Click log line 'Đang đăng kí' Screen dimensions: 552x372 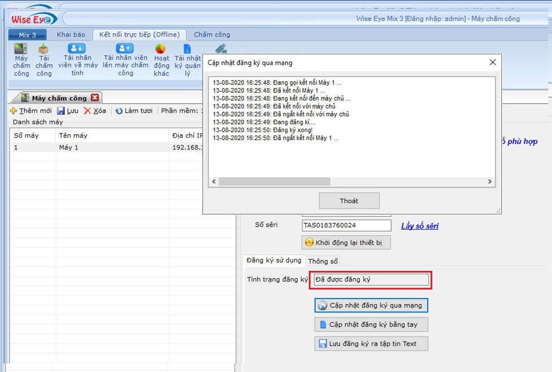pyautogui.click(x=264, y=122)
